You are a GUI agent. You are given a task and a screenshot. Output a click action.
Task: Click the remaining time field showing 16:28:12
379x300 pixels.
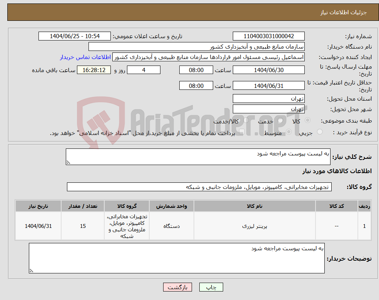93,70
